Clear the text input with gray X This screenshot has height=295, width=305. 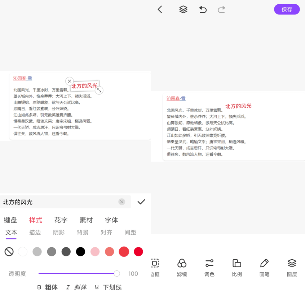click(x=122, y=202)
